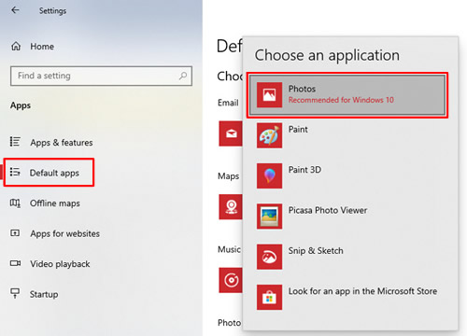Click the Startup icon
This screenshot has height=336, width=467.
pyautogui.click(x=15, y=293)
